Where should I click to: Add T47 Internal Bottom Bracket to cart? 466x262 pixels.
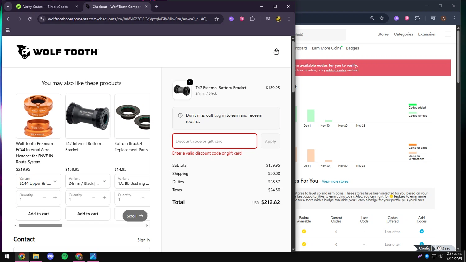coord(88,214)
